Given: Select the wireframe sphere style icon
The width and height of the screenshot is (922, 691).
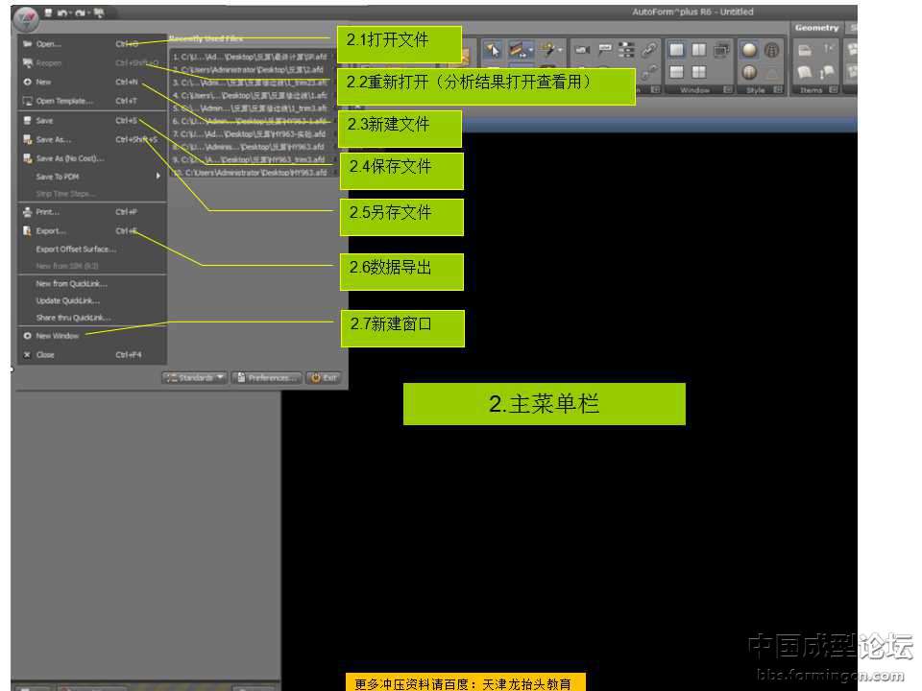Looking at the screenshot, I should [x=771, y=50].
